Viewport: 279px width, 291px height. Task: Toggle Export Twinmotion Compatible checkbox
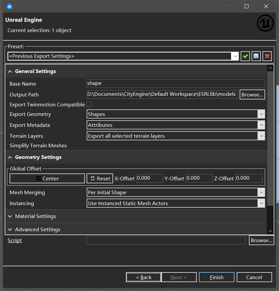pyautogui.click(x=89, y=104)
